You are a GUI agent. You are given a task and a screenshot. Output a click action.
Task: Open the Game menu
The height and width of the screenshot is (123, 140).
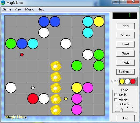coord(7,9)
